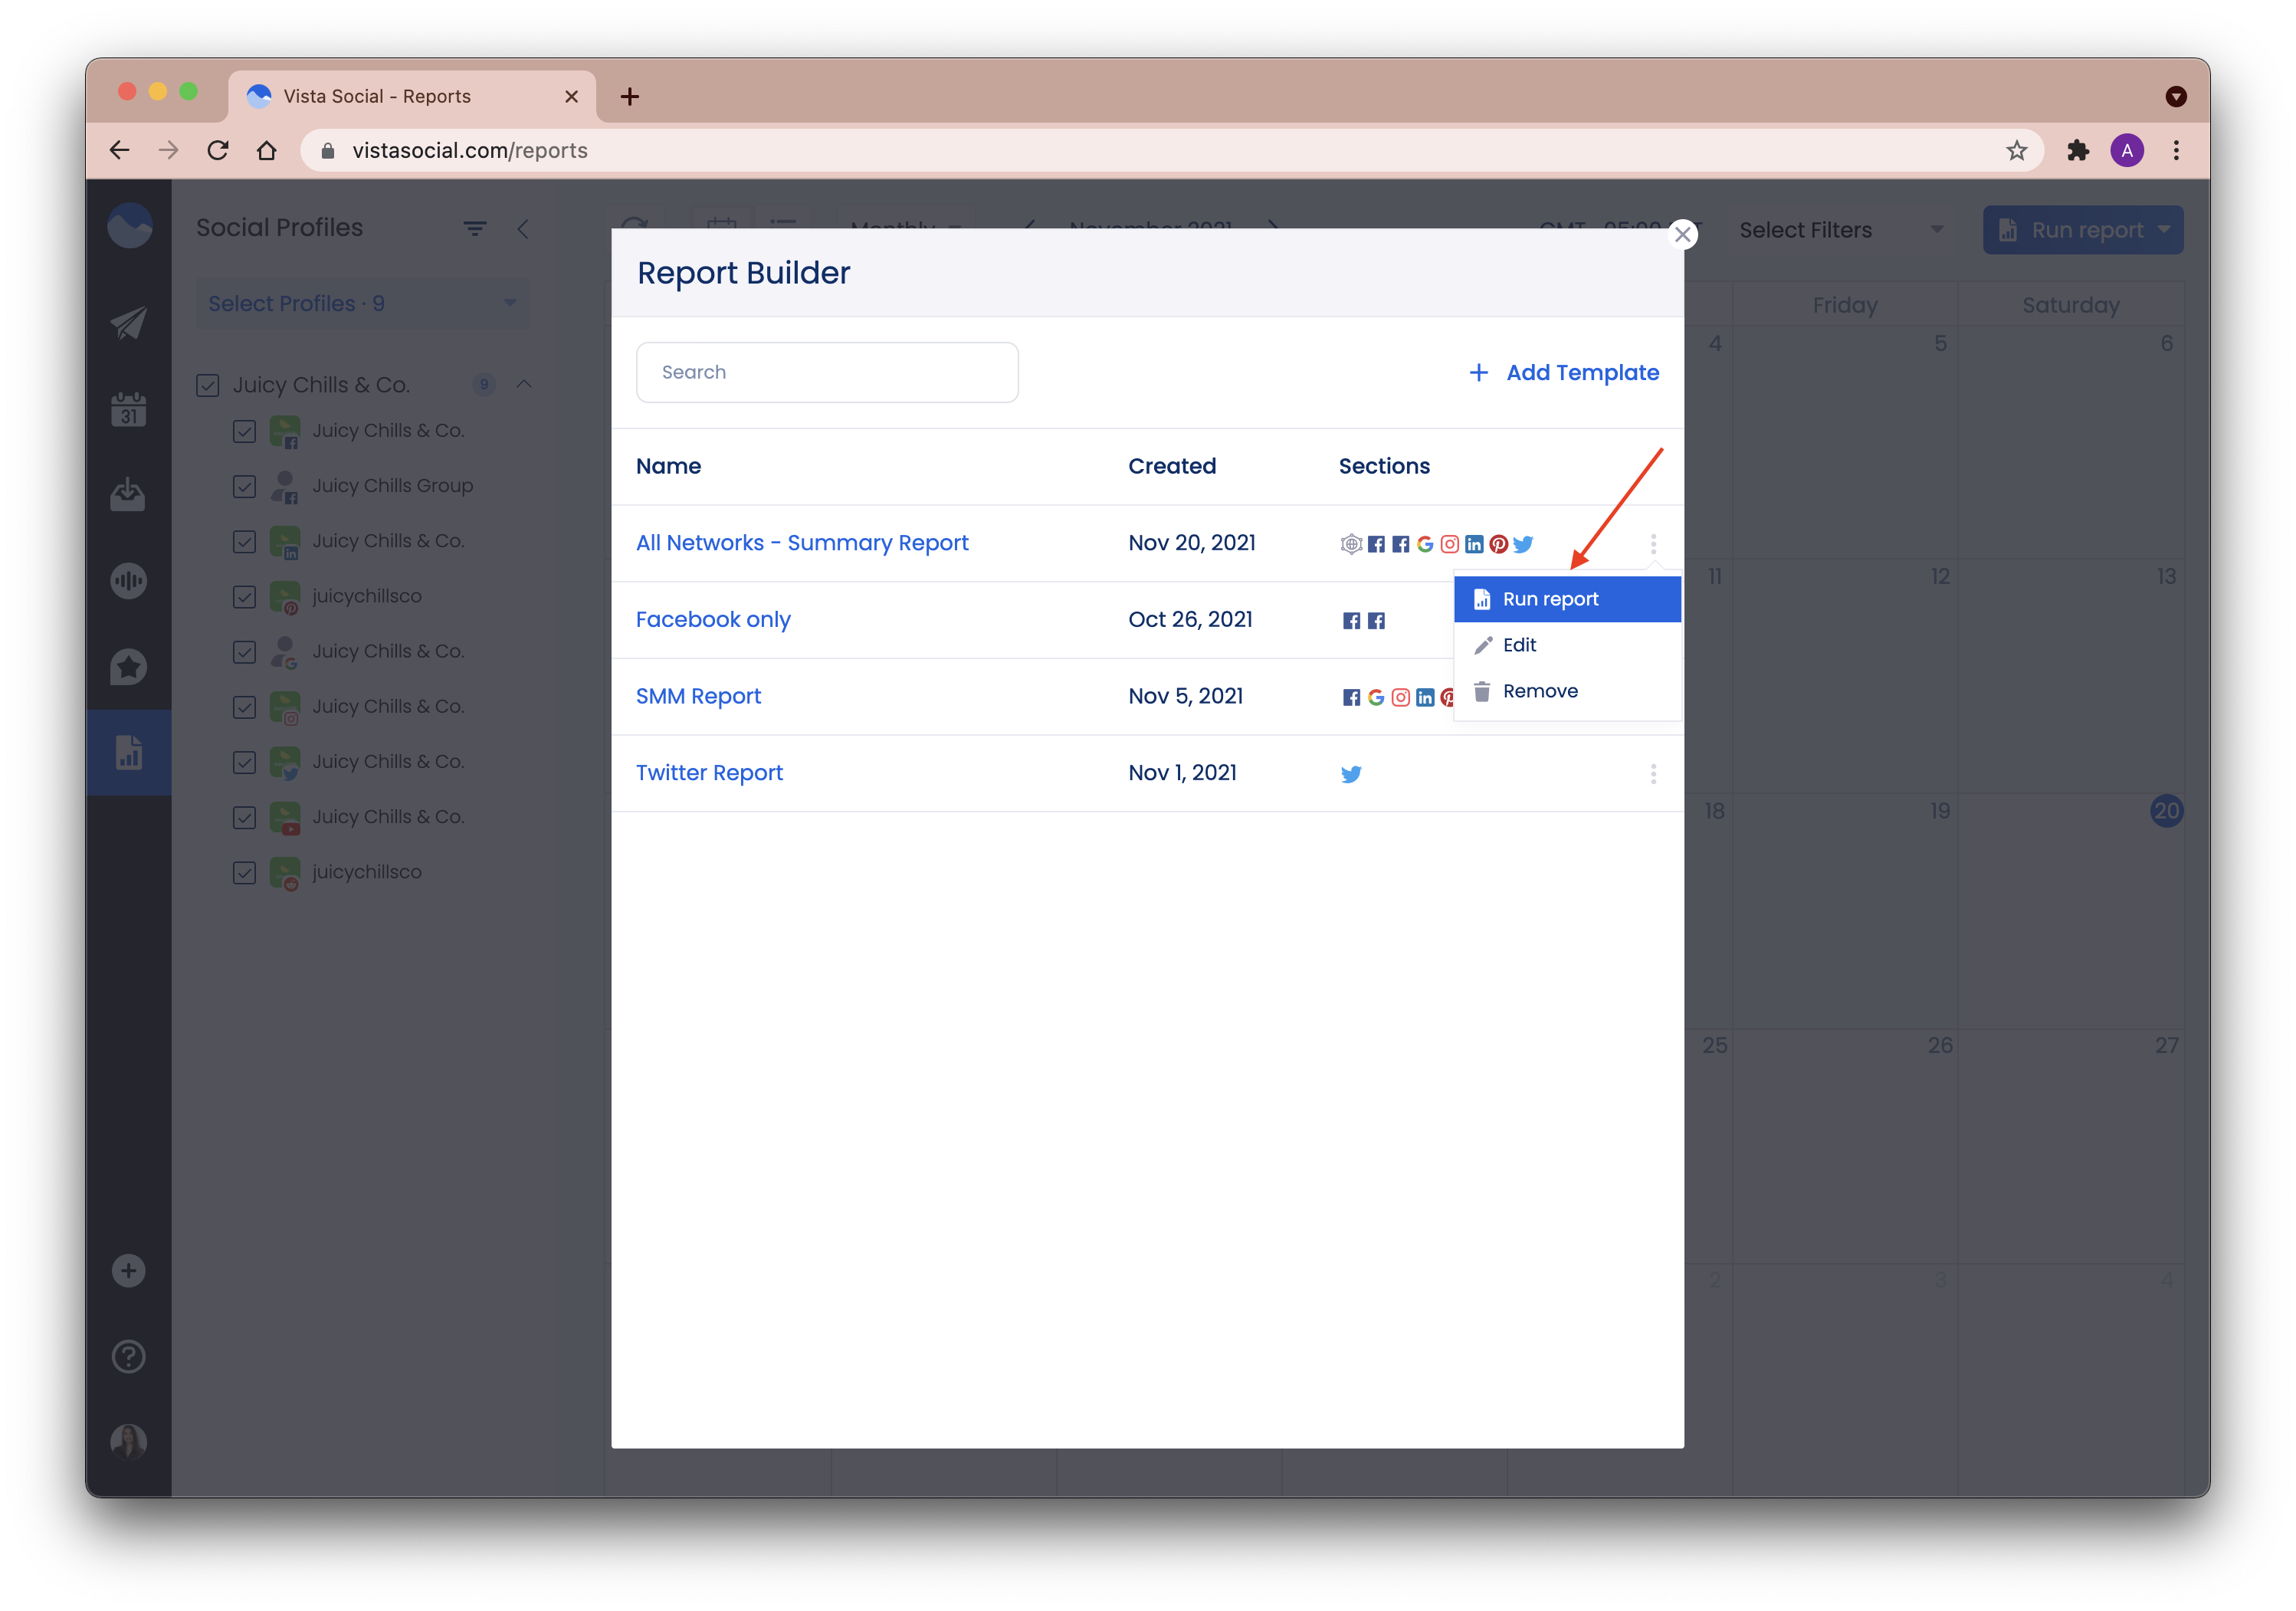The height and width of the screenshot is (1611, 2296).
Task: Select Remove from the context menu
Action: coord(1567,691)
